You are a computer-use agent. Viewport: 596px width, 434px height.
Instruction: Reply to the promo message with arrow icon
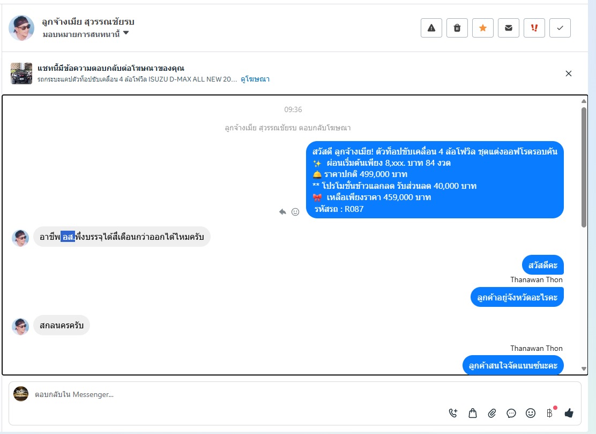(282, 212)
